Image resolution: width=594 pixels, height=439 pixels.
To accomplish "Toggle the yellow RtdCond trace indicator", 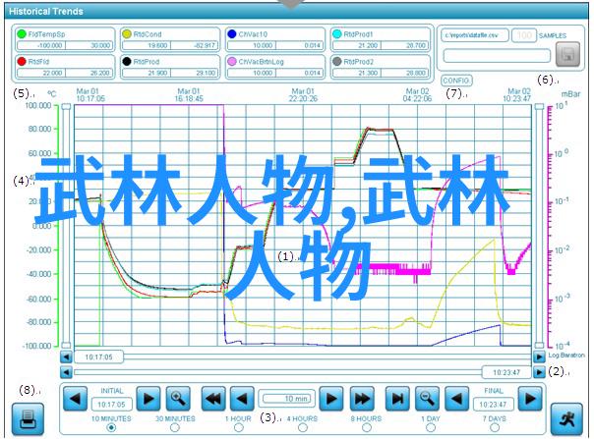I will pyautogui.click(x=127, y=34).
